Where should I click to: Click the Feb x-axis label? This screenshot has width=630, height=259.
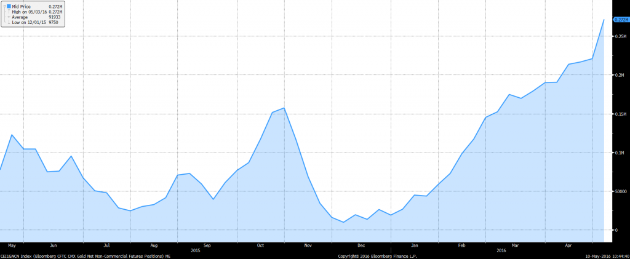(462, 245)
